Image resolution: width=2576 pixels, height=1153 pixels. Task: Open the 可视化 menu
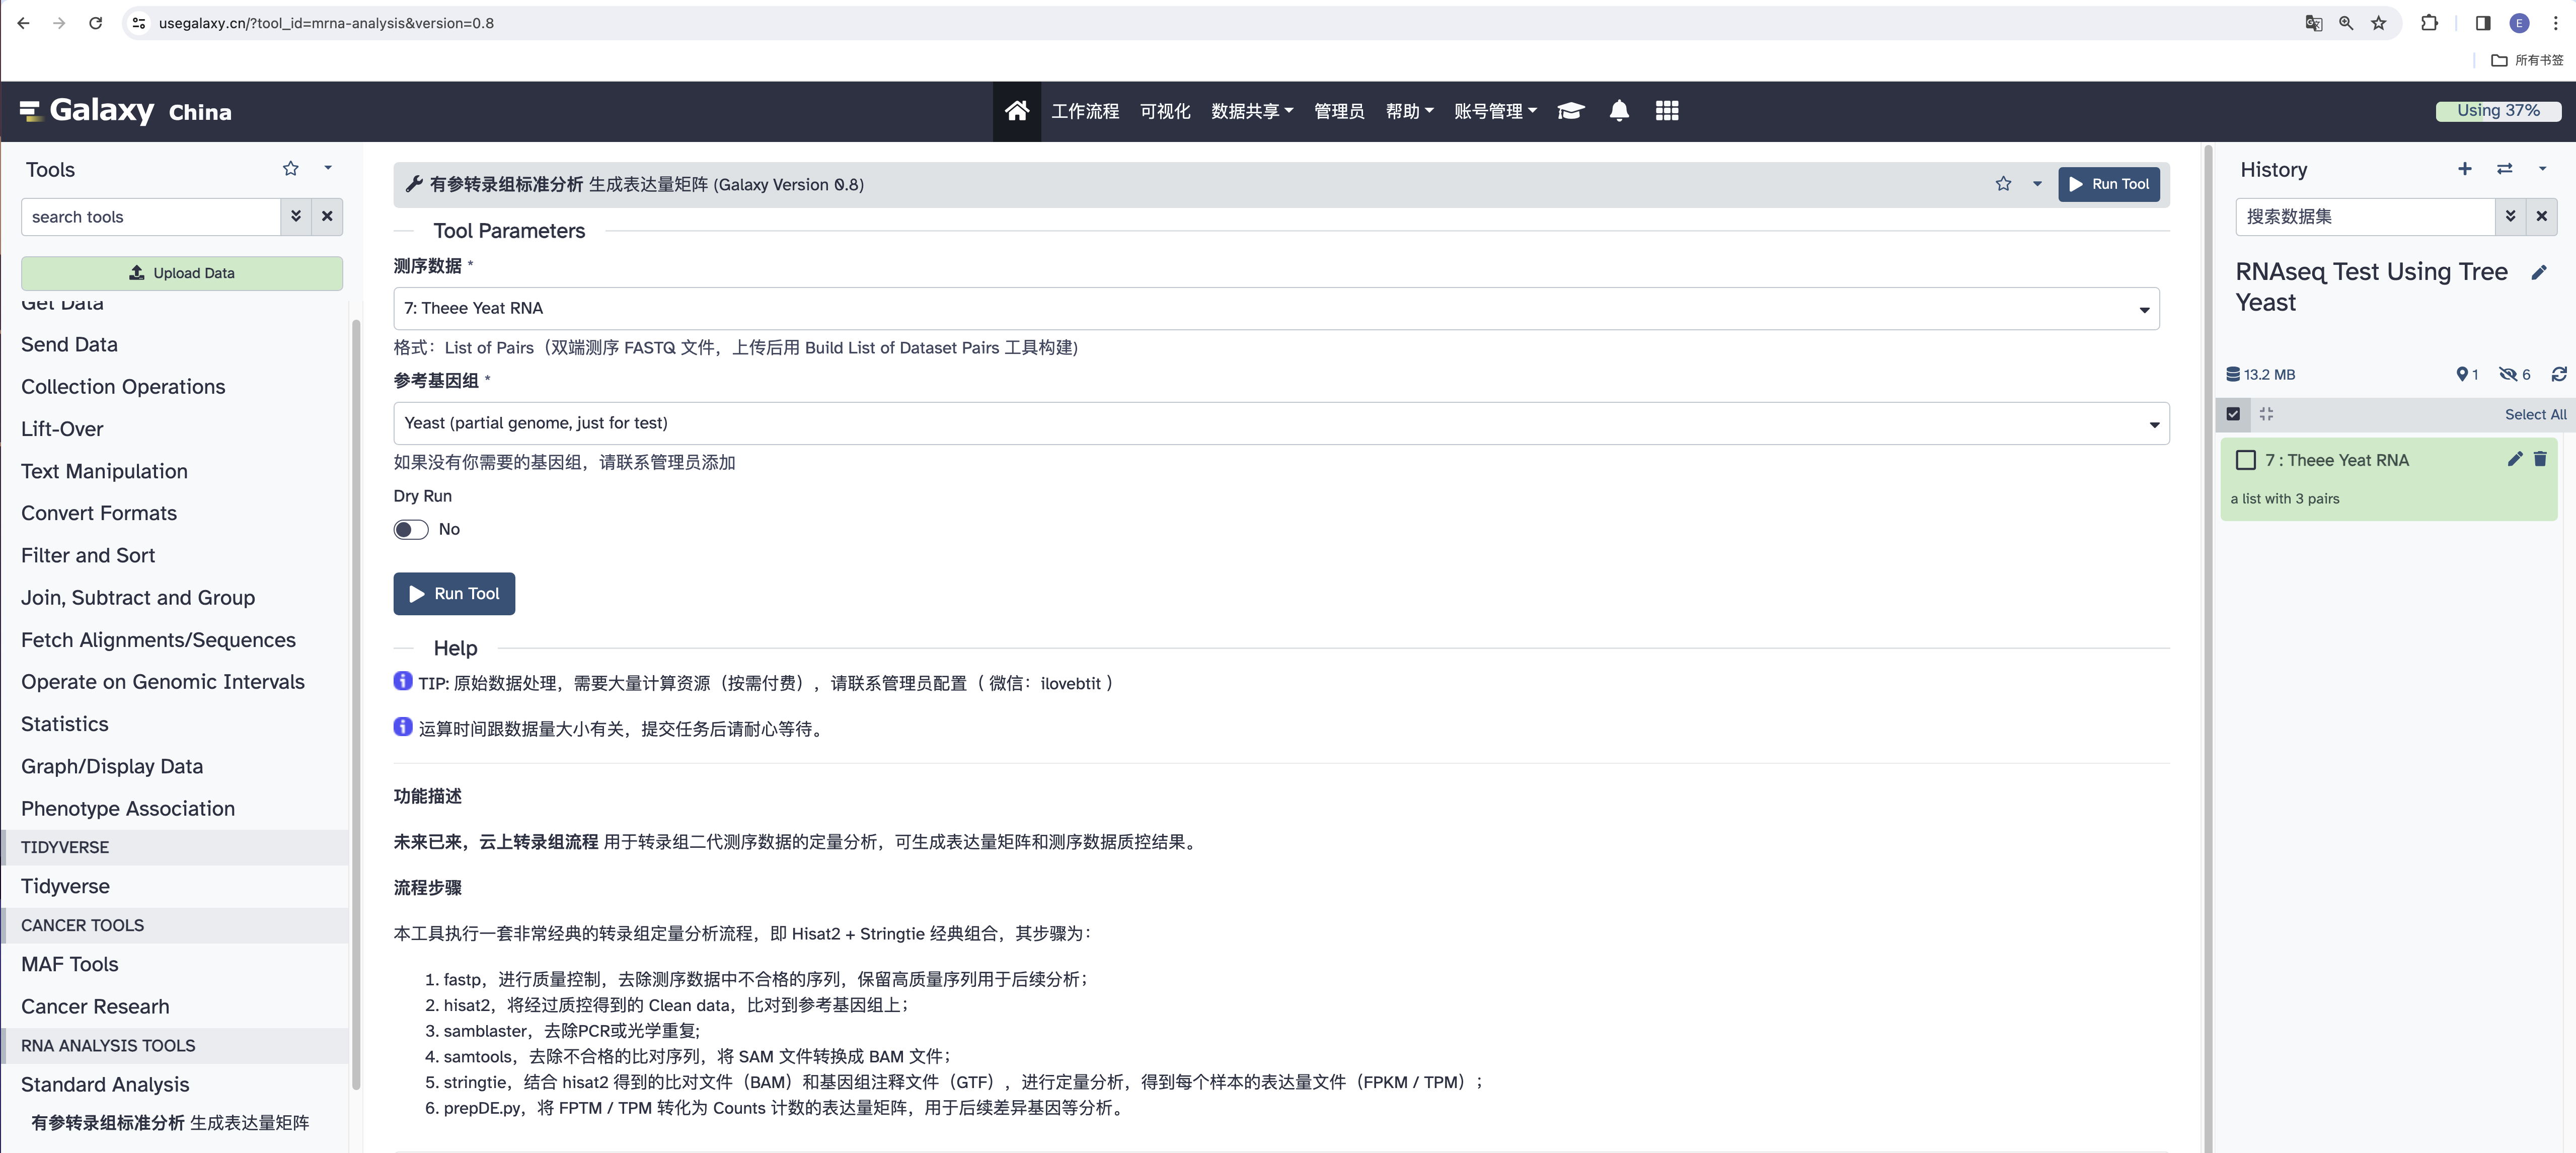pos(1165,111)
